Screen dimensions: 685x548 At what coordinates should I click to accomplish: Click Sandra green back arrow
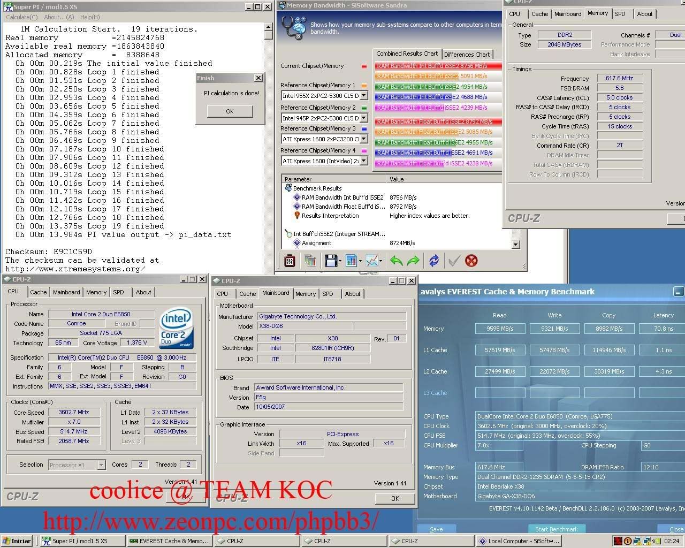point(396,261)
